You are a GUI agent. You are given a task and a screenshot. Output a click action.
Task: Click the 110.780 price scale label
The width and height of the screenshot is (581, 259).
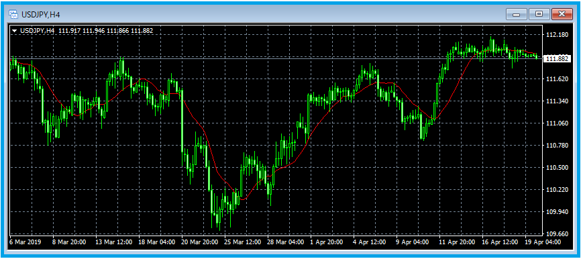coord(557,145)
